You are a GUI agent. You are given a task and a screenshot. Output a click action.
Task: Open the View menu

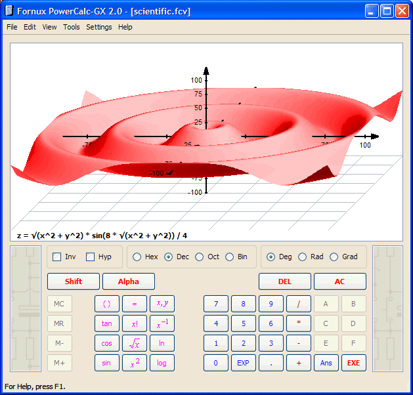(49, 27)
